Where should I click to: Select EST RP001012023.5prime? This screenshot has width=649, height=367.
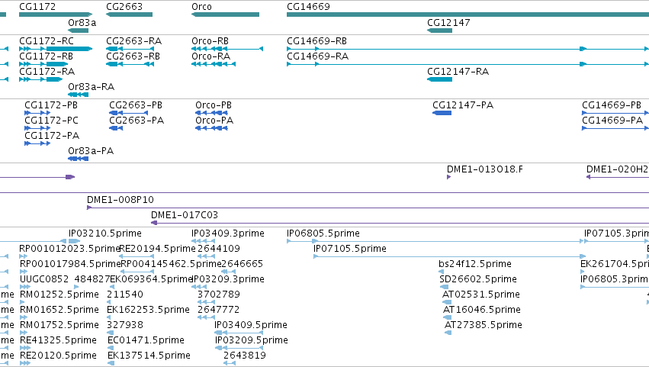[69, 249]
